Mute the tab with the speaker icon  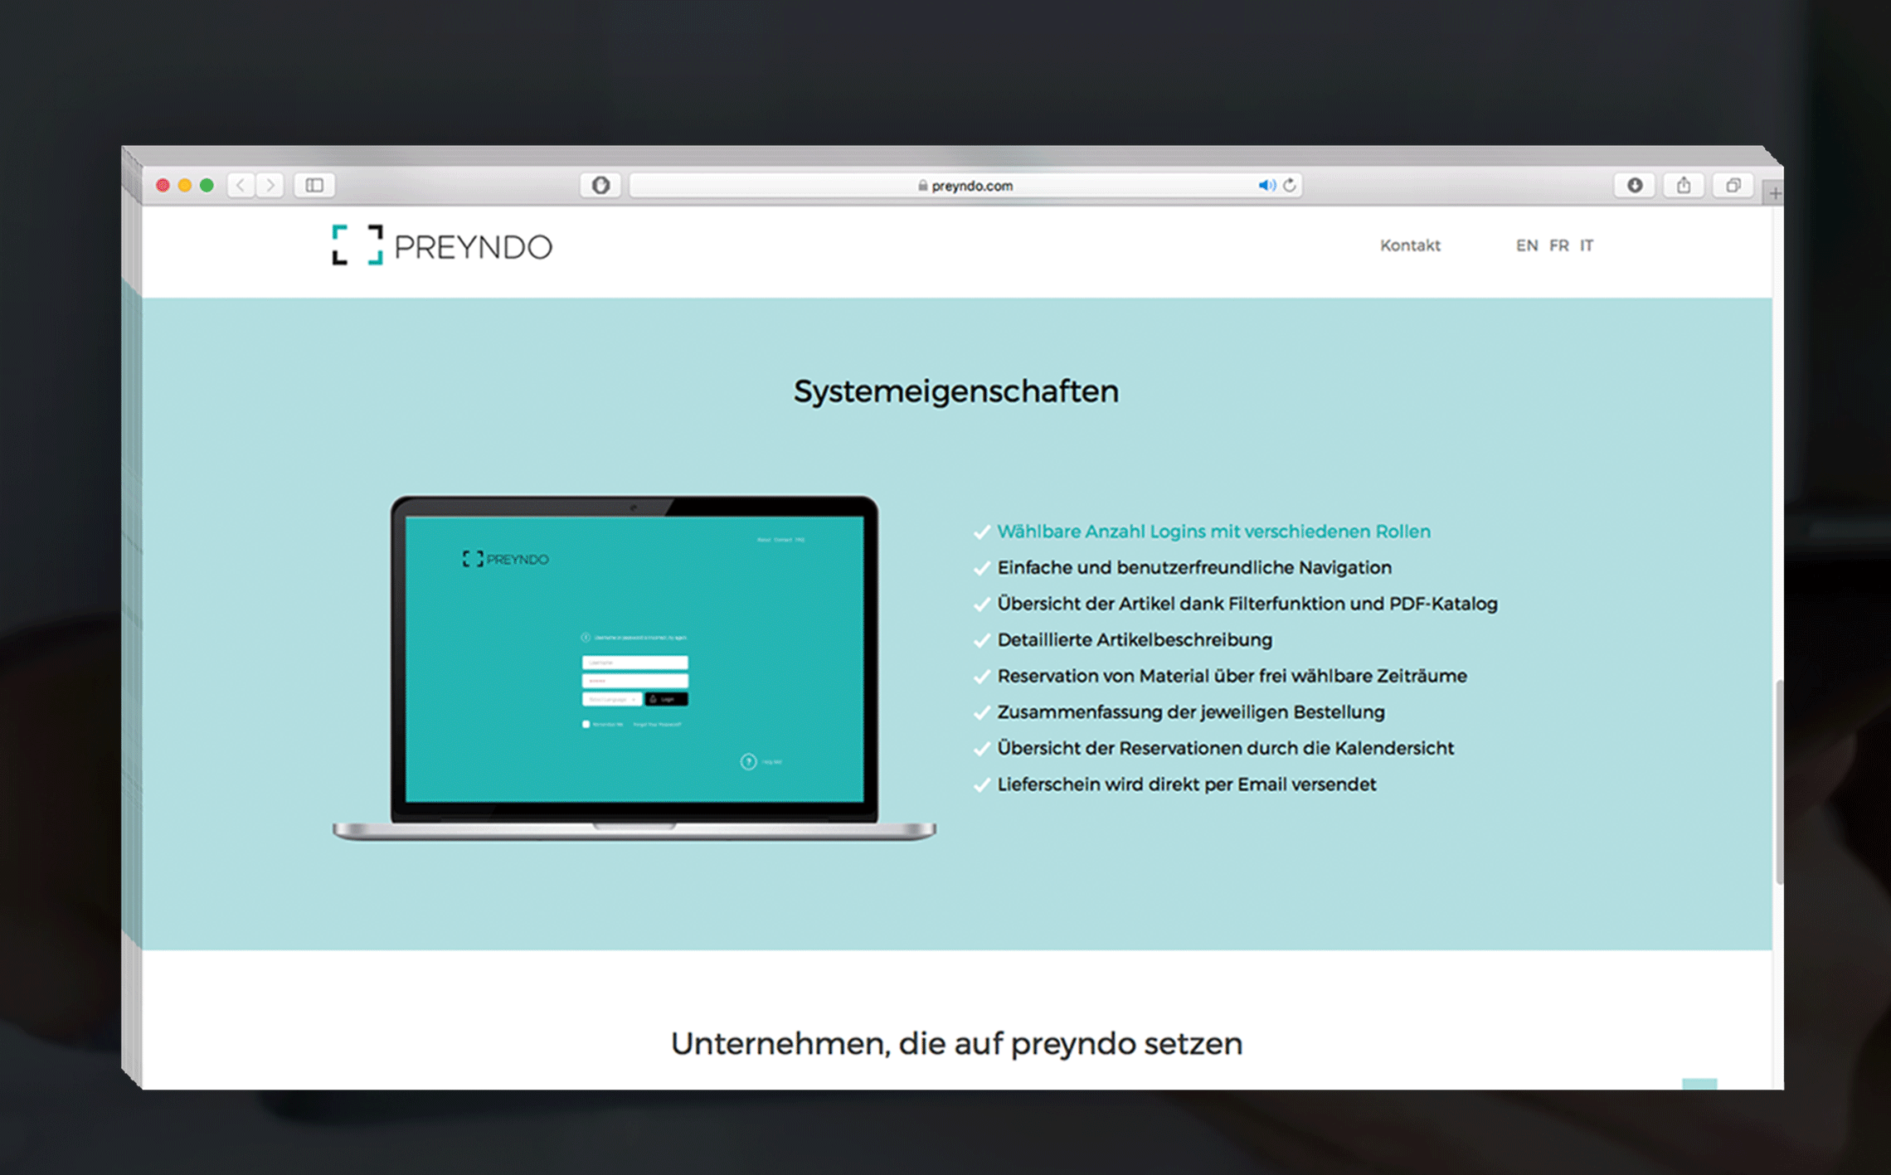pos(1266,186)
